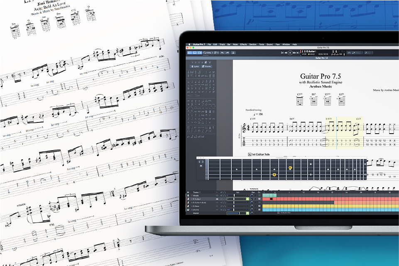Pause playback
399x266 pixels.
[x=290, y=53]
